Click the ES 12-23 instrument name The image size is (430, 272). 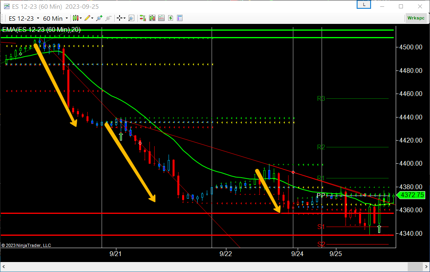21,18
